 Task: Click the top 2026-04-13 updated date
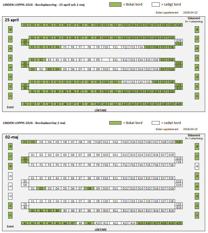[190, 12]
